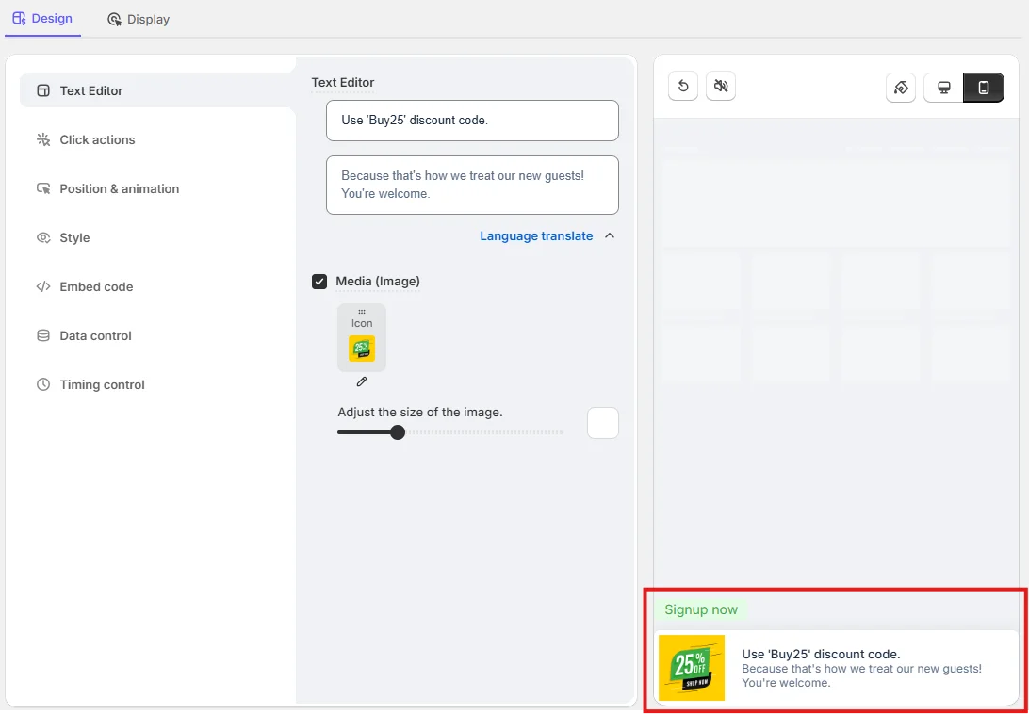Select the Style section
Viewport: 1029px width, 714px height.
coord(74,238)
